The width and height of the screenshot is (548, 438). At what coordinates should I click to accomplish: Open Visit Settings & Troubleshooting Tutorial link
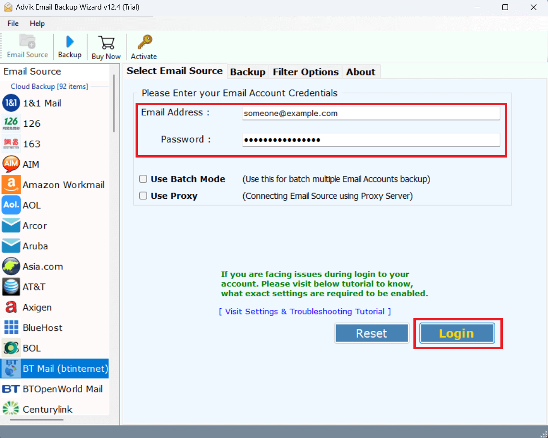(305, 312)
